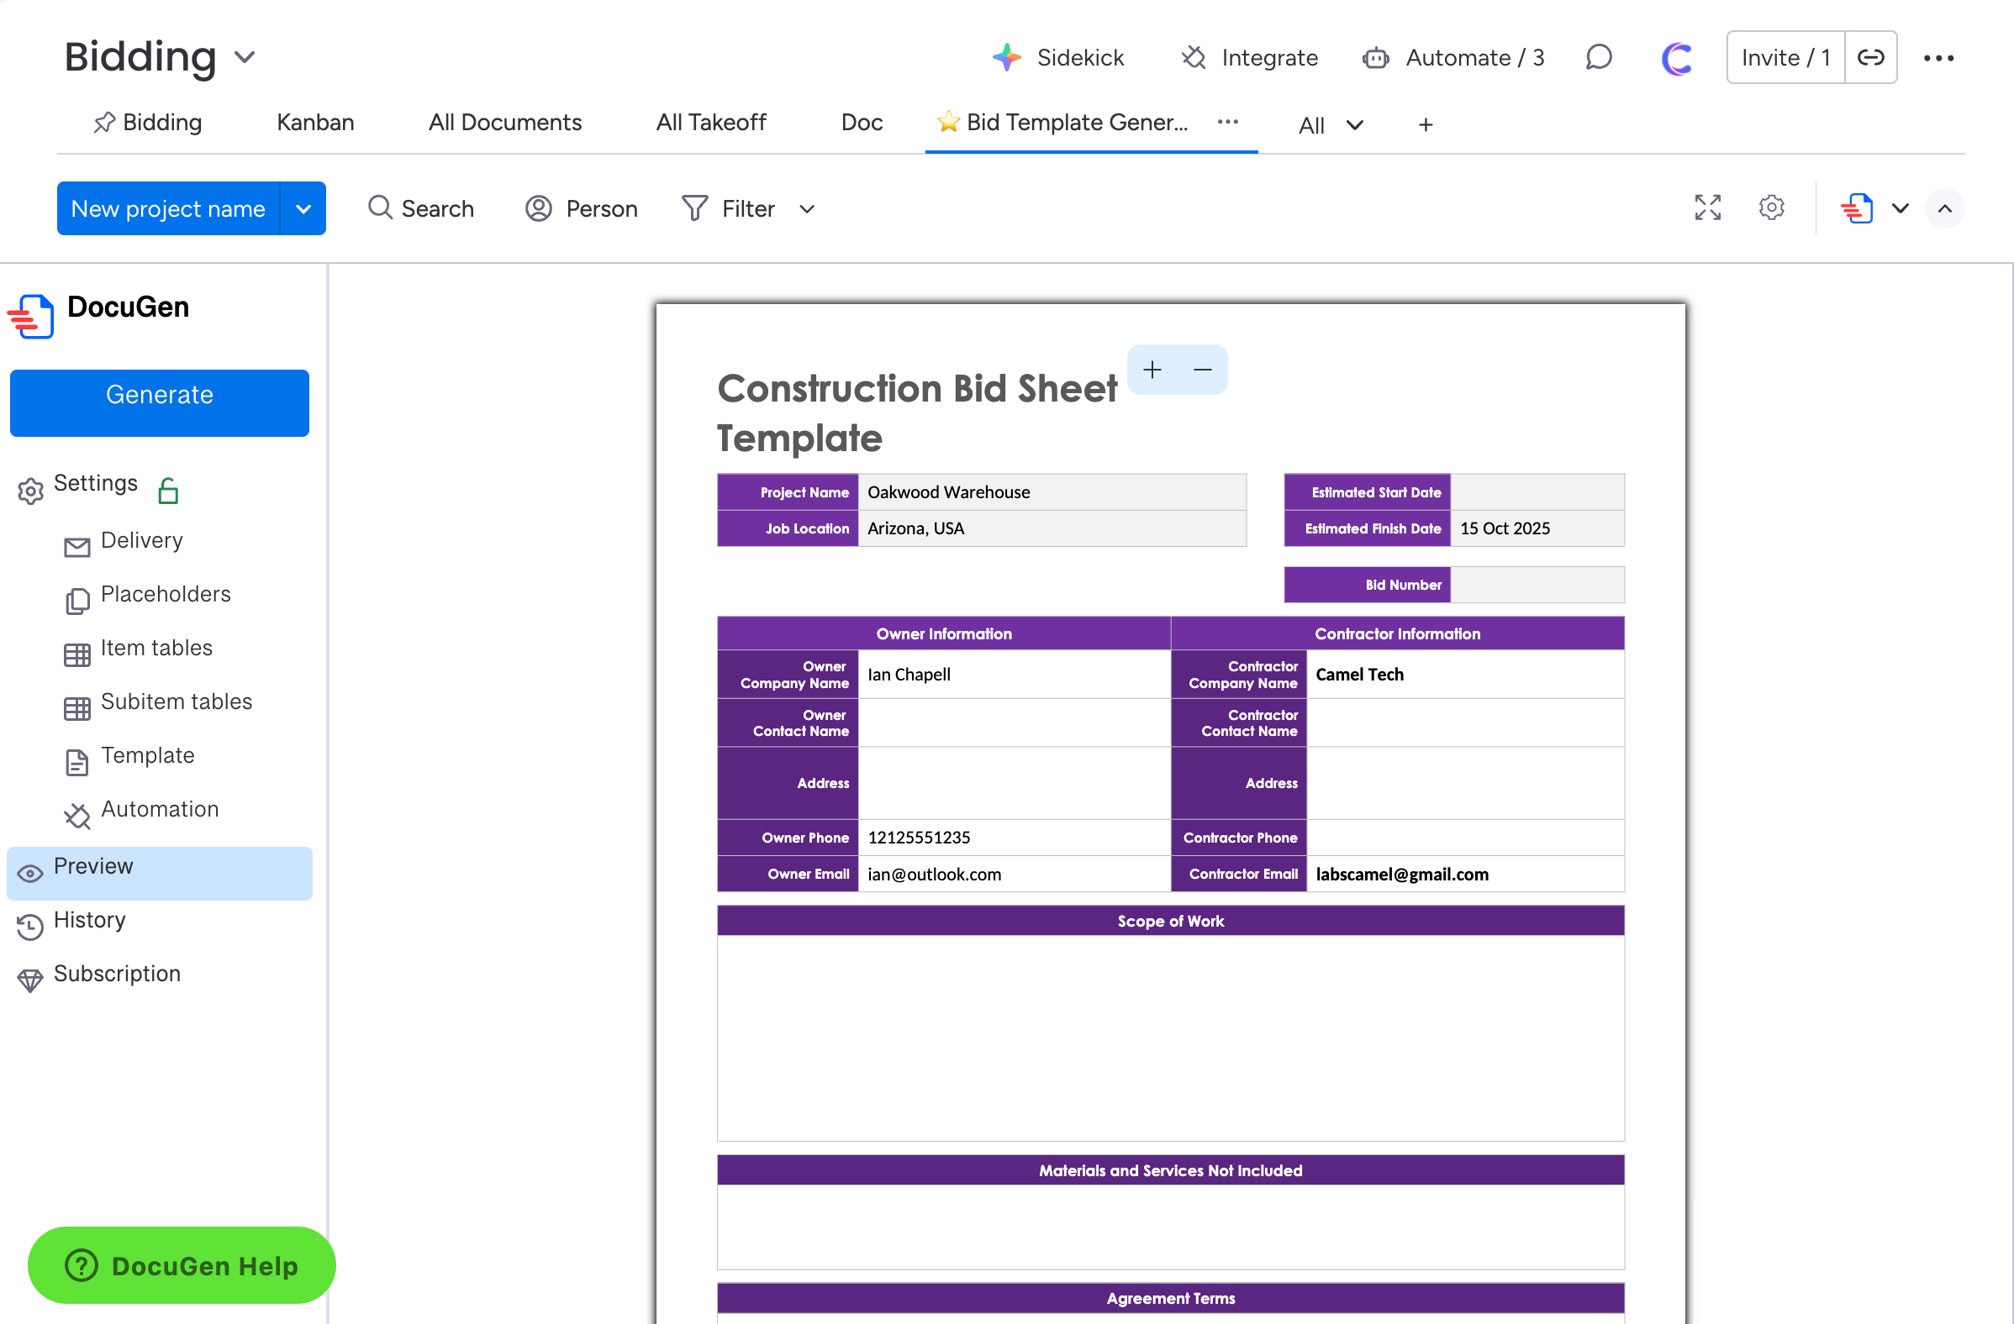Open New project name dropdown arrow

[303, 208]
